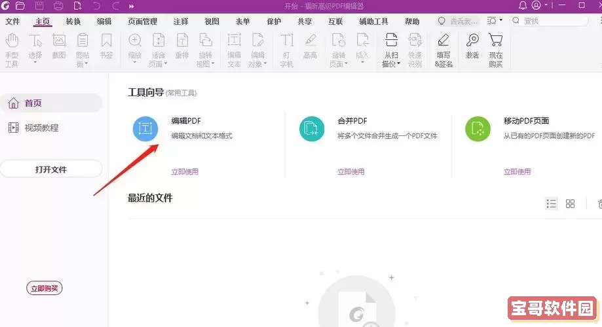602x327 pixels.
Task: Click Buy Now (现在购买) cart icon
Action: [x=496, y=41]
